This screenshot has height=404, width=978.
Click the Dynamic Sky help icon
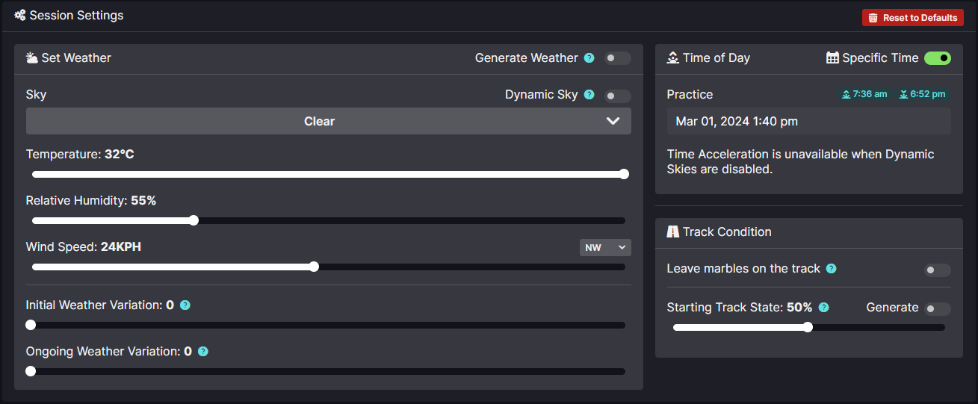(x=589, y=95)
